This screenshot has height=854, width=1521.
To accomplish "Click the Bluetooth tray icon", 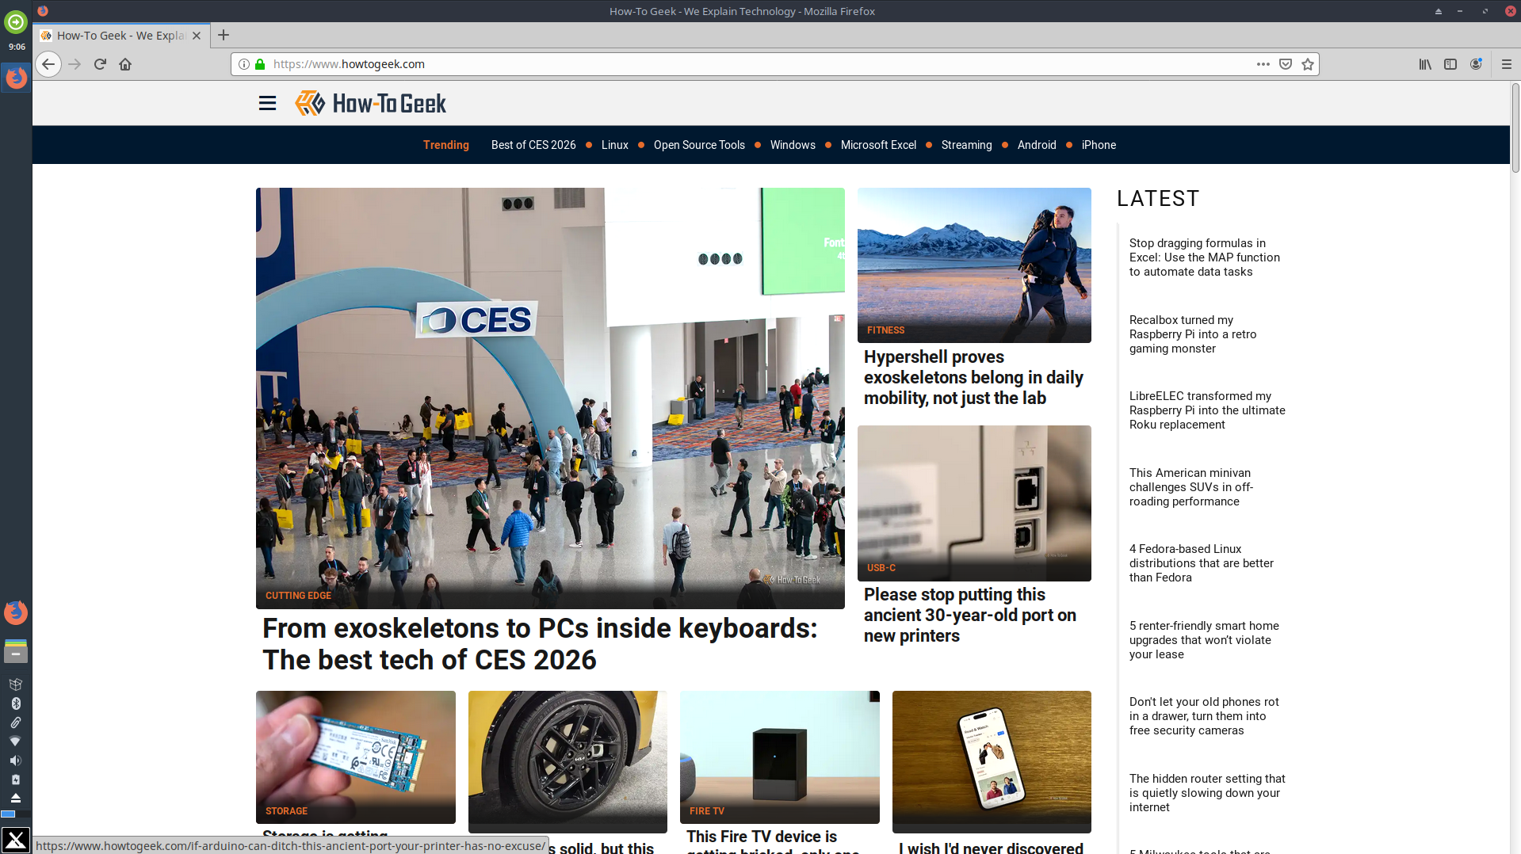I will (x=15, y=703).
